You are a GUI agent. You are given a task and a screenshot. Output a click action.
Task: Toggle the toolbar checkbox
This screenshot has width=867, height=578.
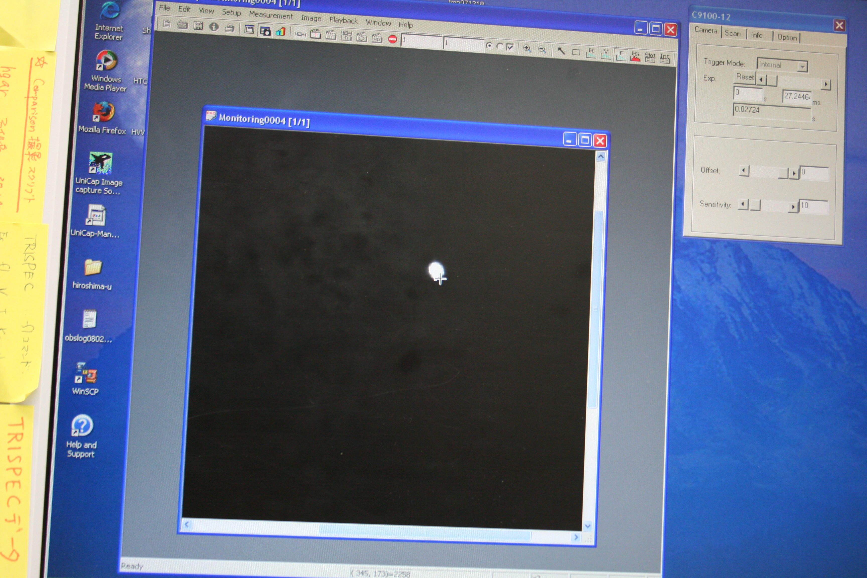pyautogui.click(x=510, y=47)
